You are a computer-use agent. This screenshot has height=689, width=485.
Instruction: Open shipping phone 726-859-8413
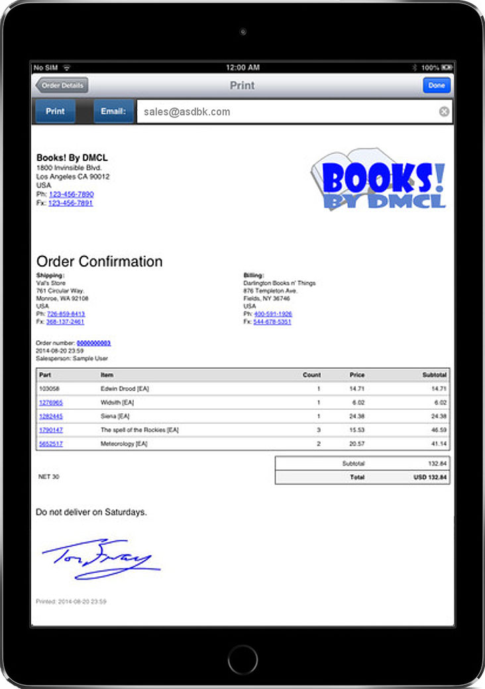[66, 314]
